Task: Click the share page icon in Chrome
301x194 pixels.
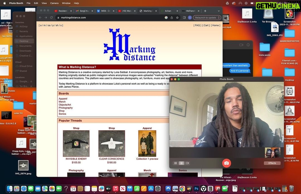Action: (x=172, y=18)
